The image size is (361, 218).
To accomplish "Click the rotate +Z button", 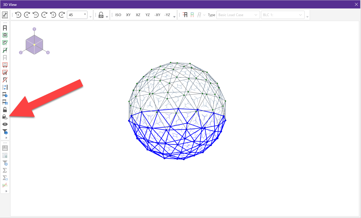I will [53, 15].
